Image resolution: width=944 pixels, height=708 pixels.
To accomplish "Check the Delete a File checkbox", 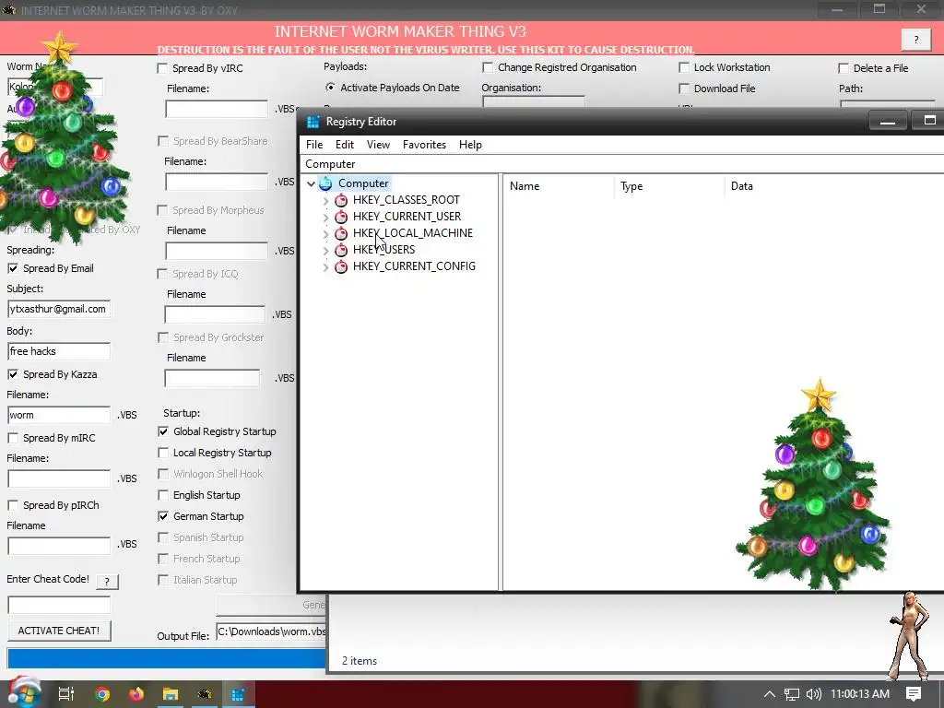I will [844, 68].
